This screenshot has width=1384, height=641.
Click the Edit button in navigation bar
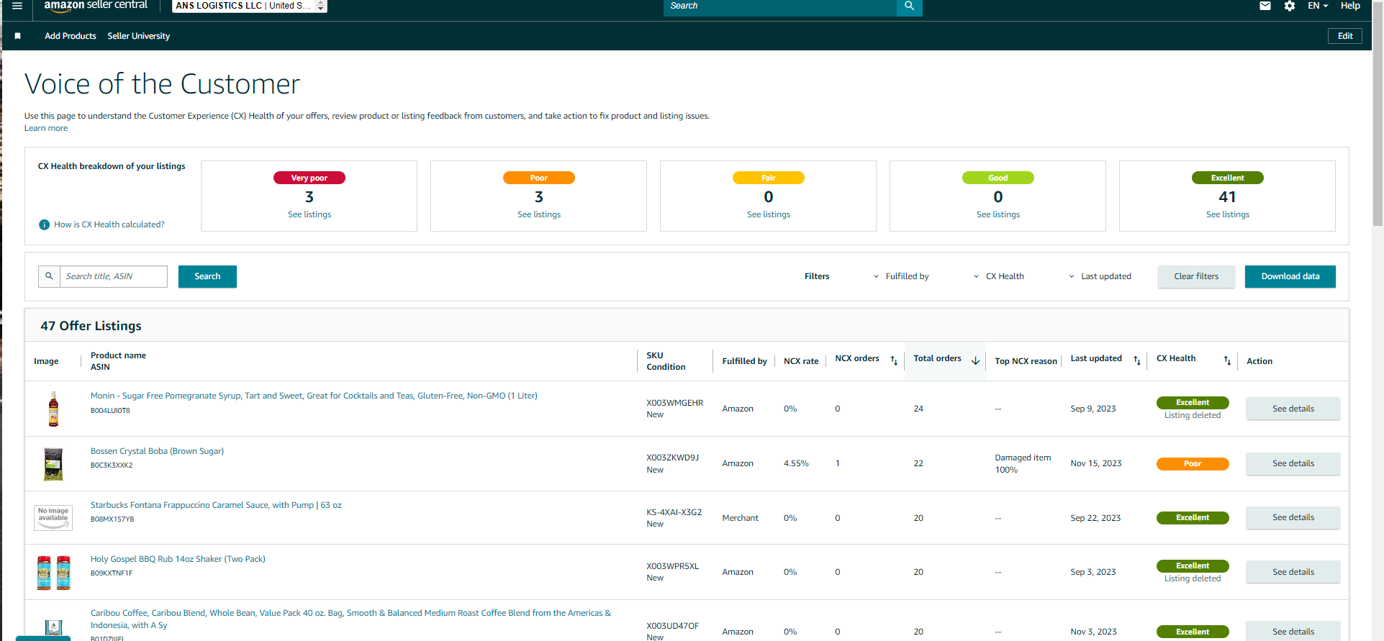pos(1345,36)
